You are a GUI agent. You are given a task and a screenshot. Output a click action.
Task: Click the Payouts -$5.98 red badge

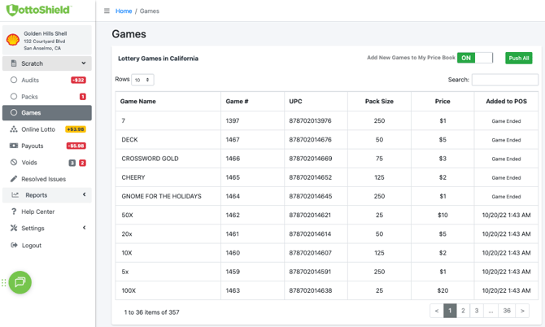coord(76,146)
